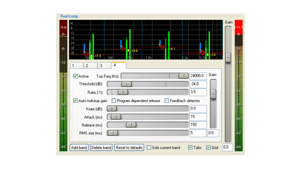Select band 1 marker in the spectrum graph
The height and width of the screenshot is (169, 301).
[x=87, y=54]
